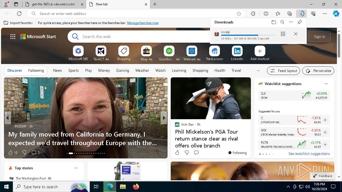The image size is (342, 192).
Task: Click the Downloads toolbar button
Action: 301,14
